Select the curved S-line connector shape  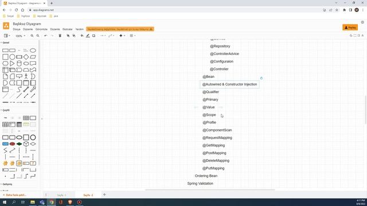19,89
